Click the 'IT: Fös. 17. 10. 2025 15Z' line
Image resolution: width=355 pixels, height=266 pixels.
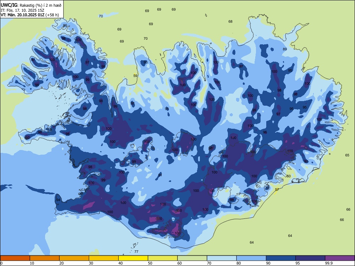tap(23, 10)
